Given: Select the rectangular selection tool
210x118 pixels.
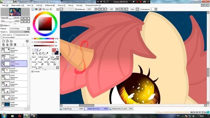Looking at the screenshot, I should (x=33, y=50).
